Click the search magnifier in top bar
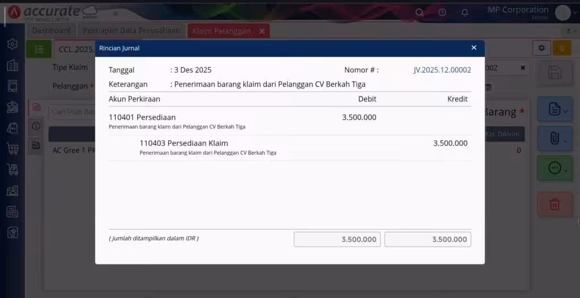 [419, 12]
